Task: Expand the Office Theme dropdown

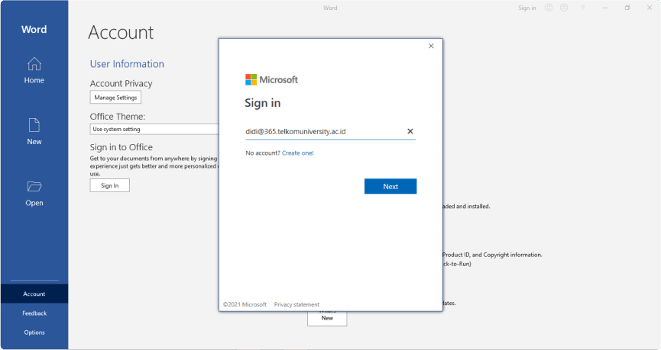Action: pos(154,130)
